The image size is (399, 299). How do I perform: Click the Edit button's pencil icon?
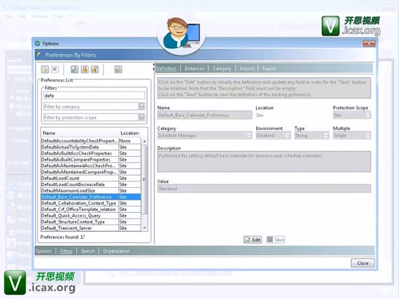click(247, 240)
